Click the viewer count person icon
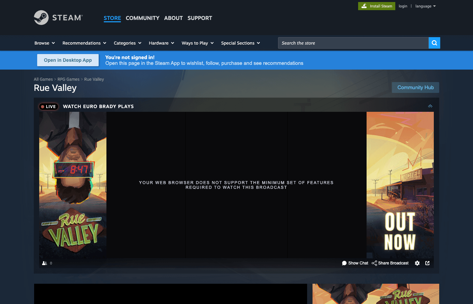Screen dimensions: 473x304 [44, 263]
